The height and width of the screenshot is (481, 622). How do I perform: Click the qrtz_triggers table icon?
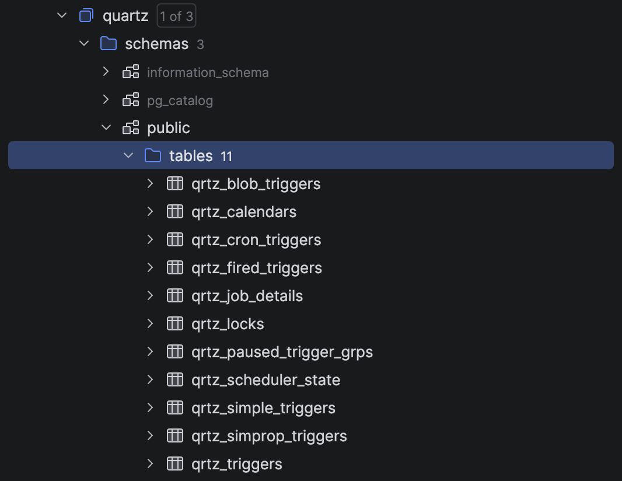175,464
